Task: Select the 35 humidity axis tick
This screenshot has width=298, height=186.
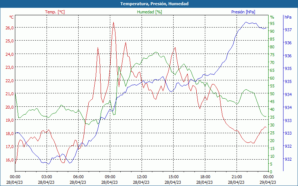Action: (x=272, y=117)
